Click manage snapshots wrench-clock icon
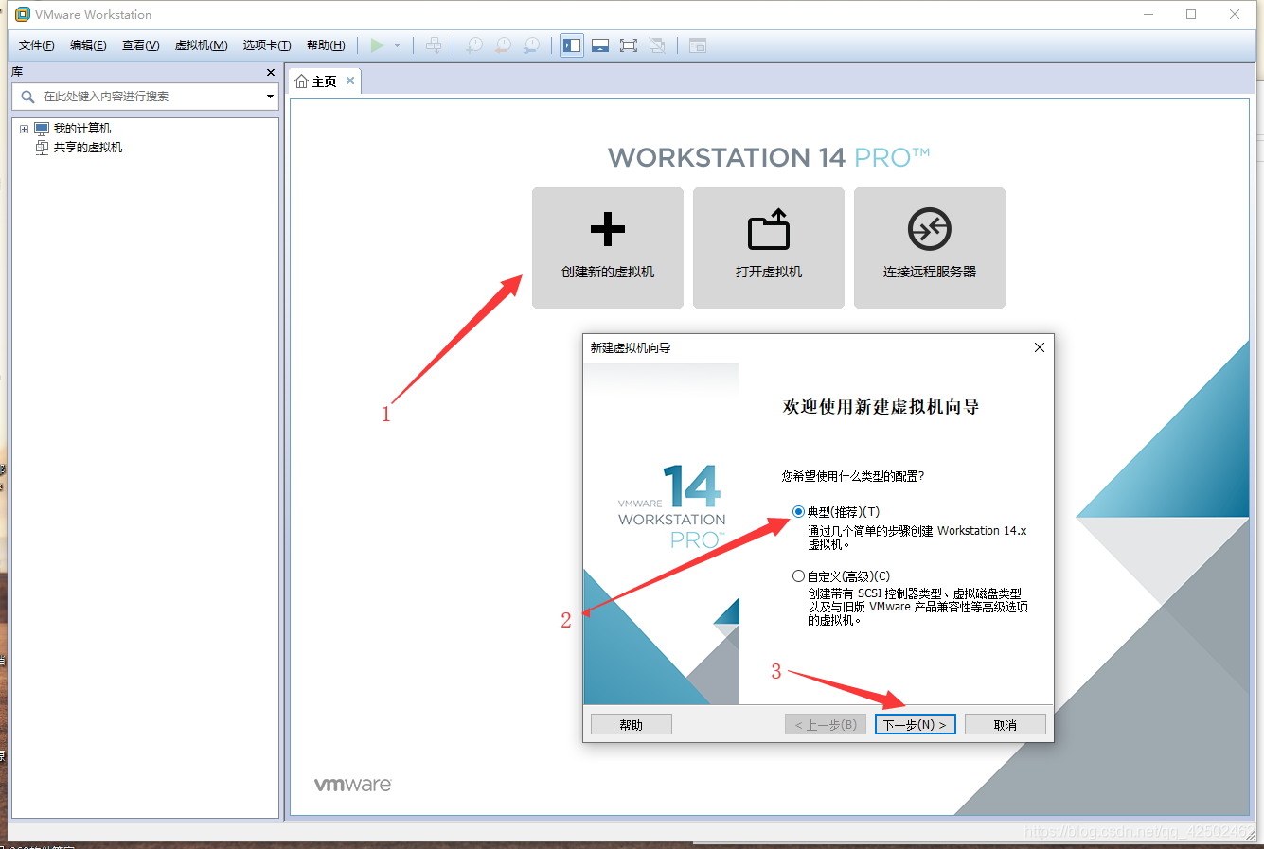This screenshot has height=849, width=1264. (x=532, y=45)
